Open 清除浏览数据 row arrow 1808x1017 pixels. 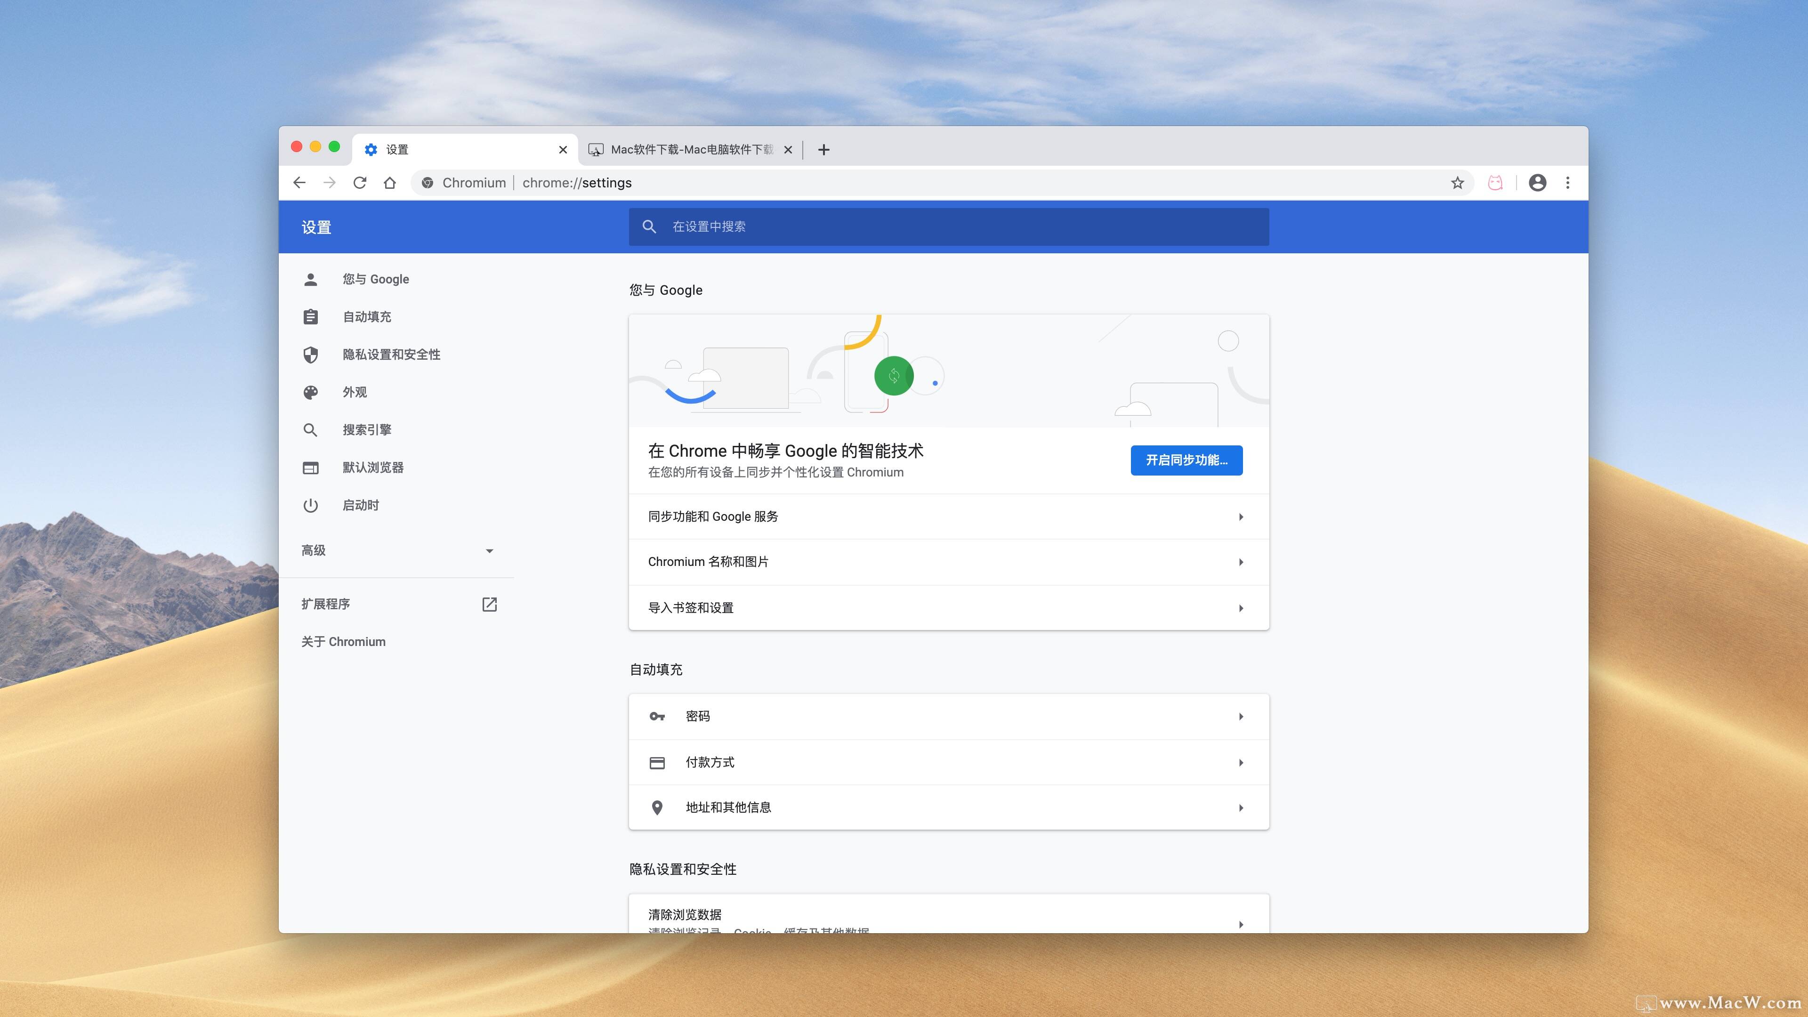click(x=1241, y=924)
